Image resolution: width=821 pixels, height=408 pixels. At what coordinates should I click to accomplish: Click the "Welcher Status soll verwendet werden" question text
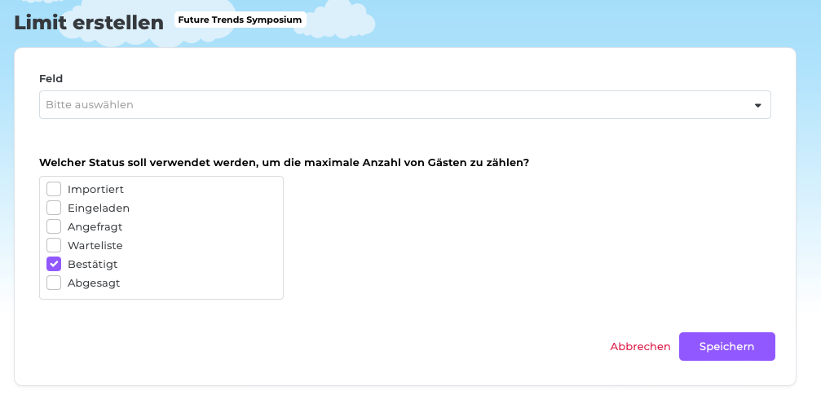click(x=284, y=163)
